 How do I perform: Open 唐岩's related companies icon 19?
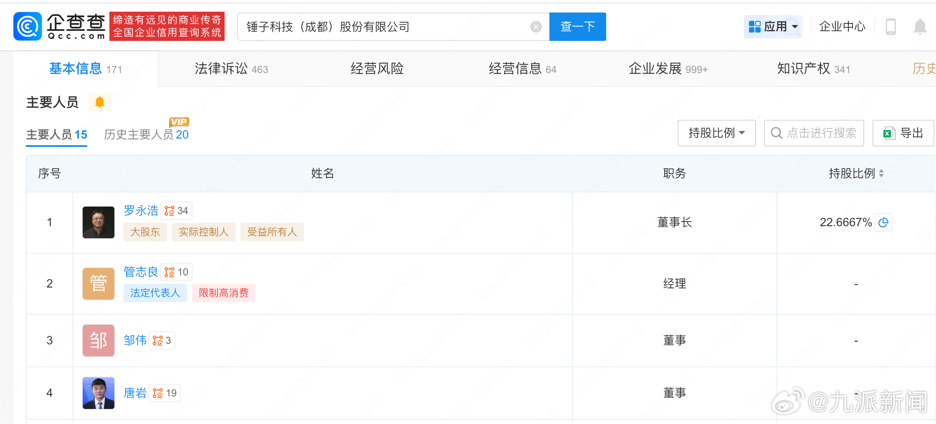point(165,393)
